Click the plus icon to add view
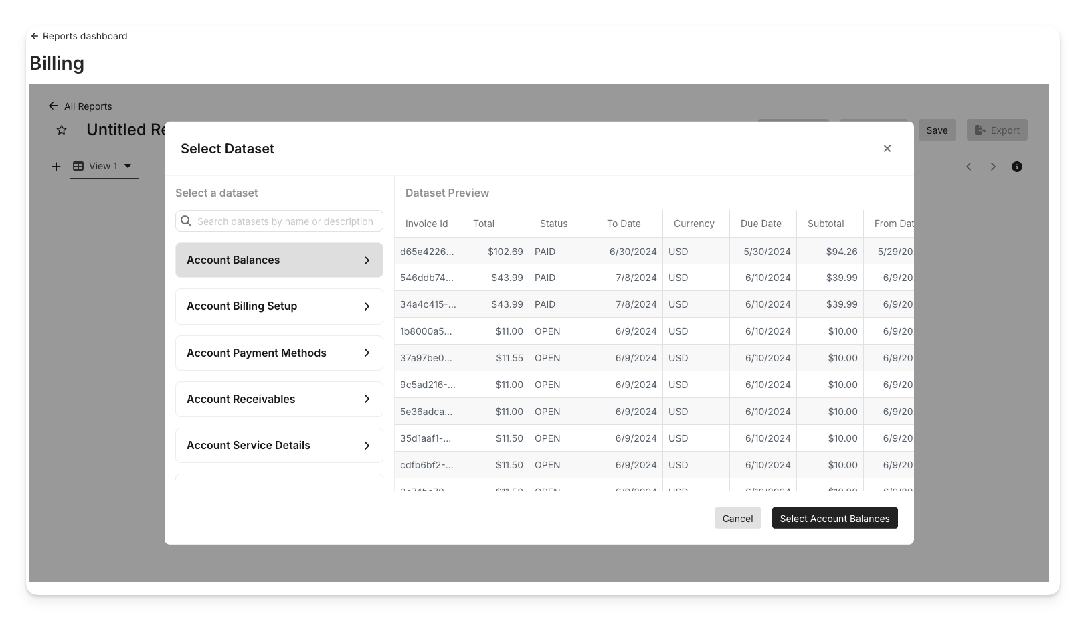Screen dimensions: 1086x621 coord(56,167)
